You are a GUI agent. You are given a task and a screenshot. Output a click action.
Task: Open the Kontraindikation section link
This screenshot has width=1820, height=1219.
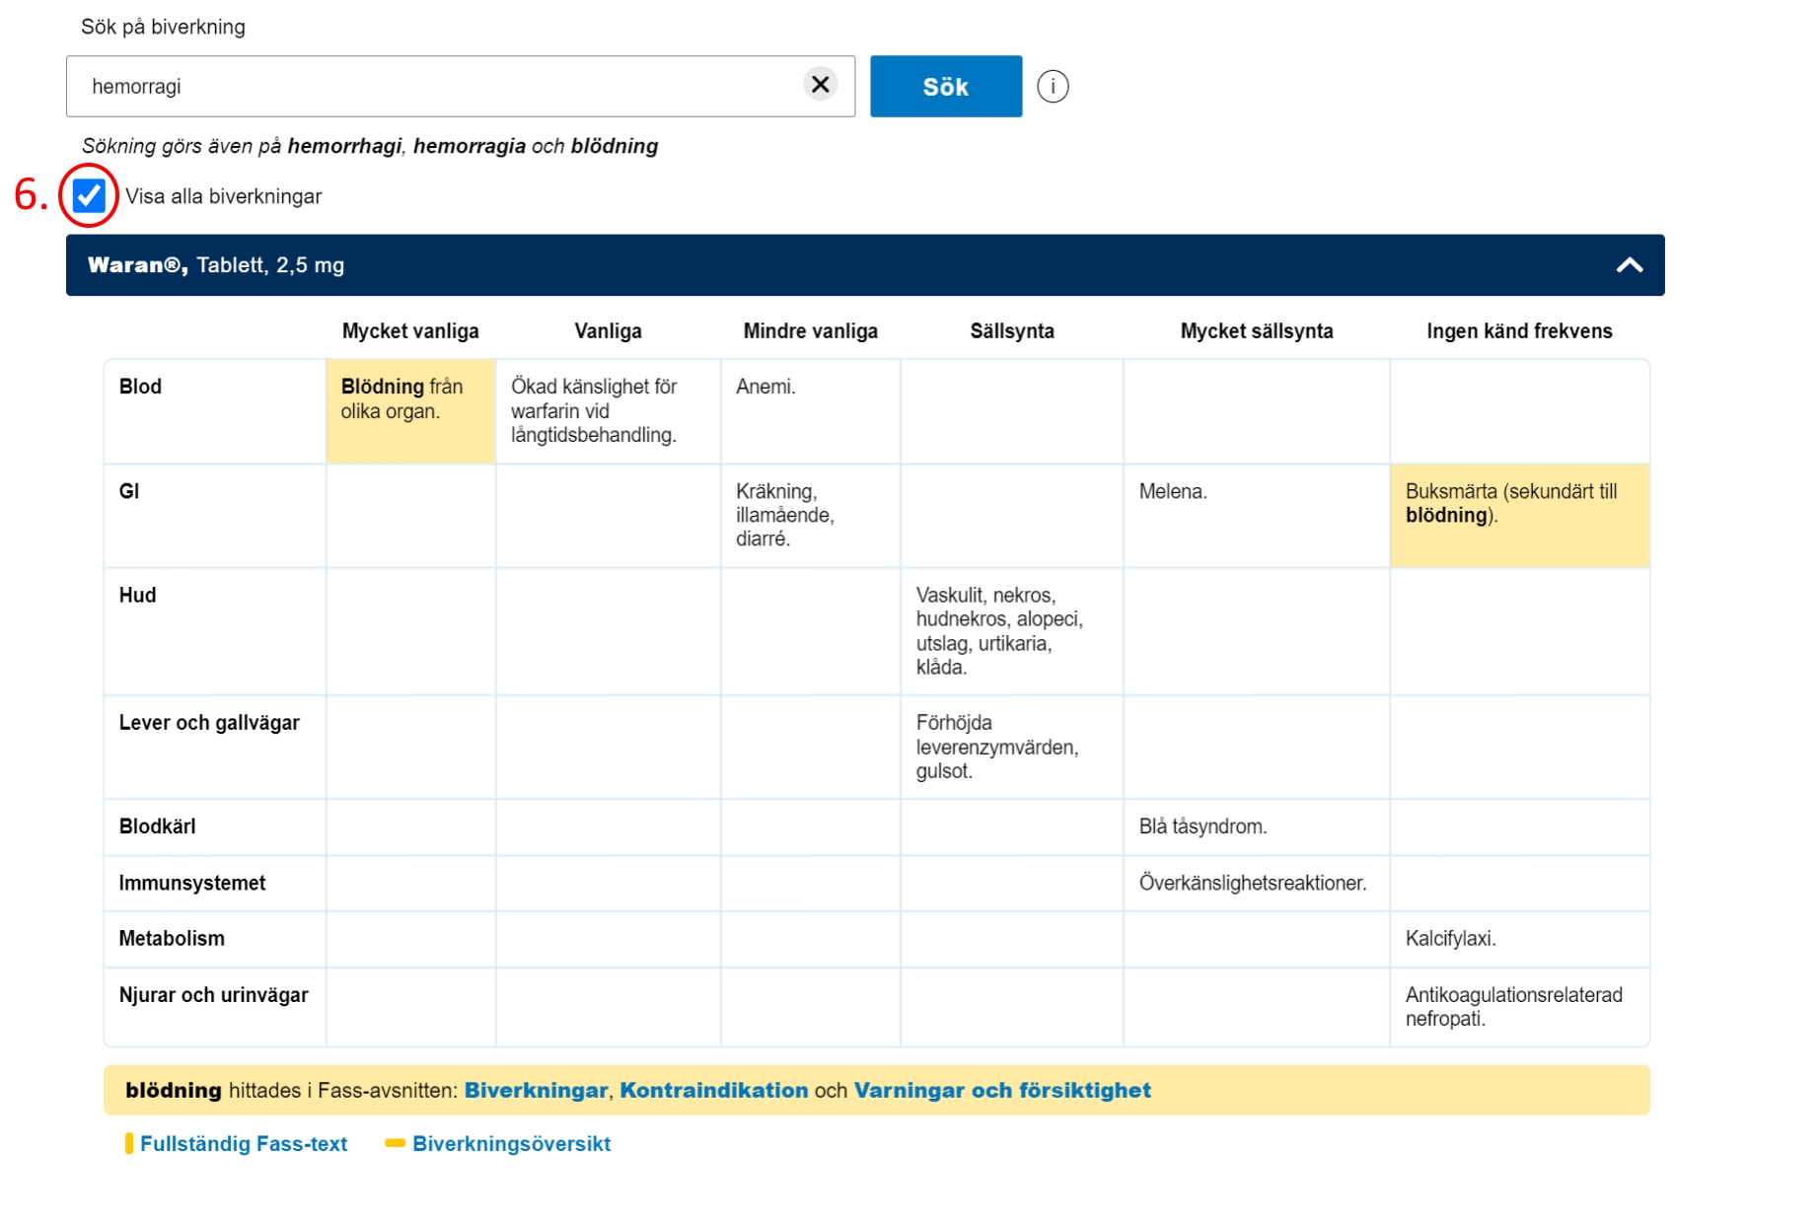(713, 1091)
